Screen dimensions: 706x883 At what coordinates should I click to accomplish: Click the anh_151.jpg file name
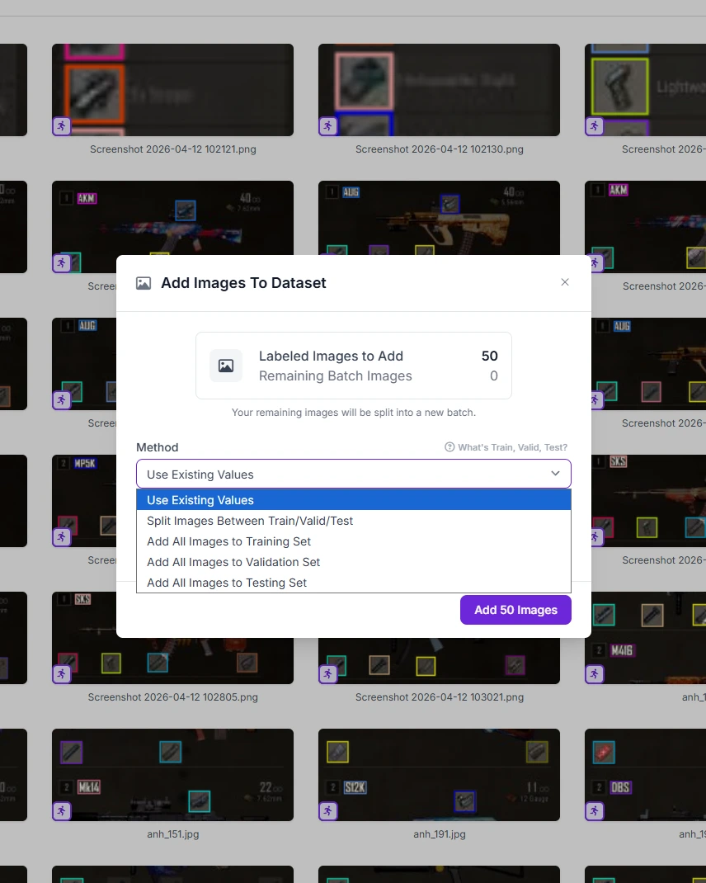click(173, 834)
